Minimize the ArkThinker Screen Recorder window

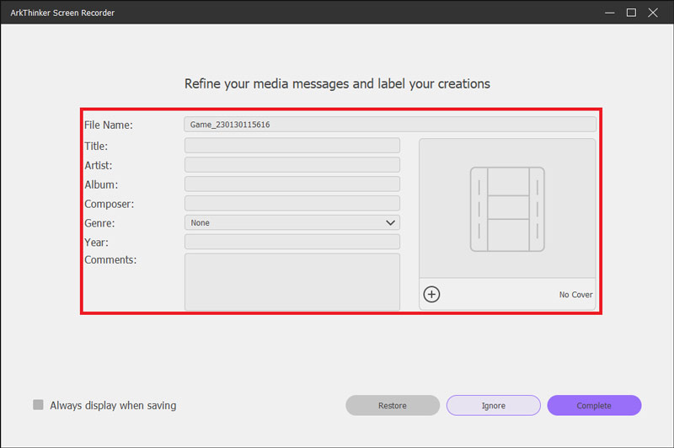[609, 13]
